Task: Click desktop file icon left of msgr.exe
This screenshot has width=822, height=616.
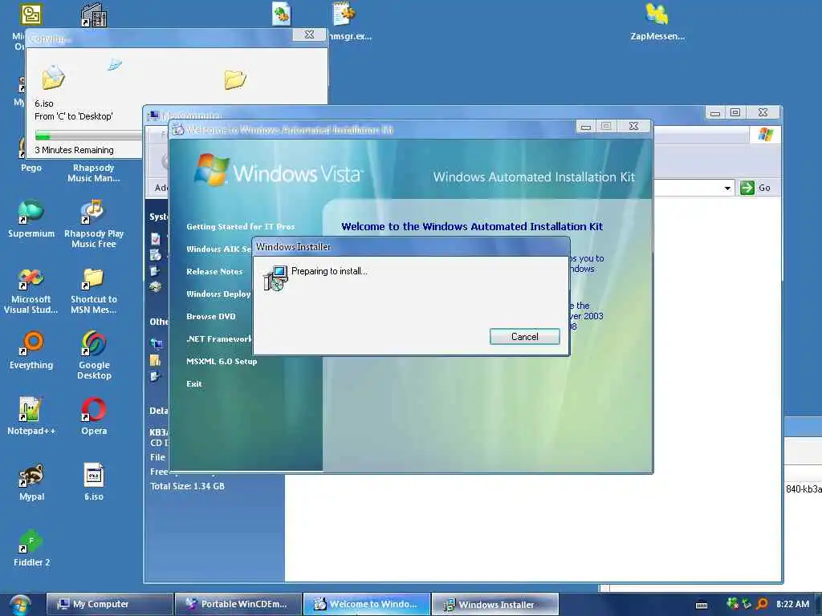Action: (282, 14)
